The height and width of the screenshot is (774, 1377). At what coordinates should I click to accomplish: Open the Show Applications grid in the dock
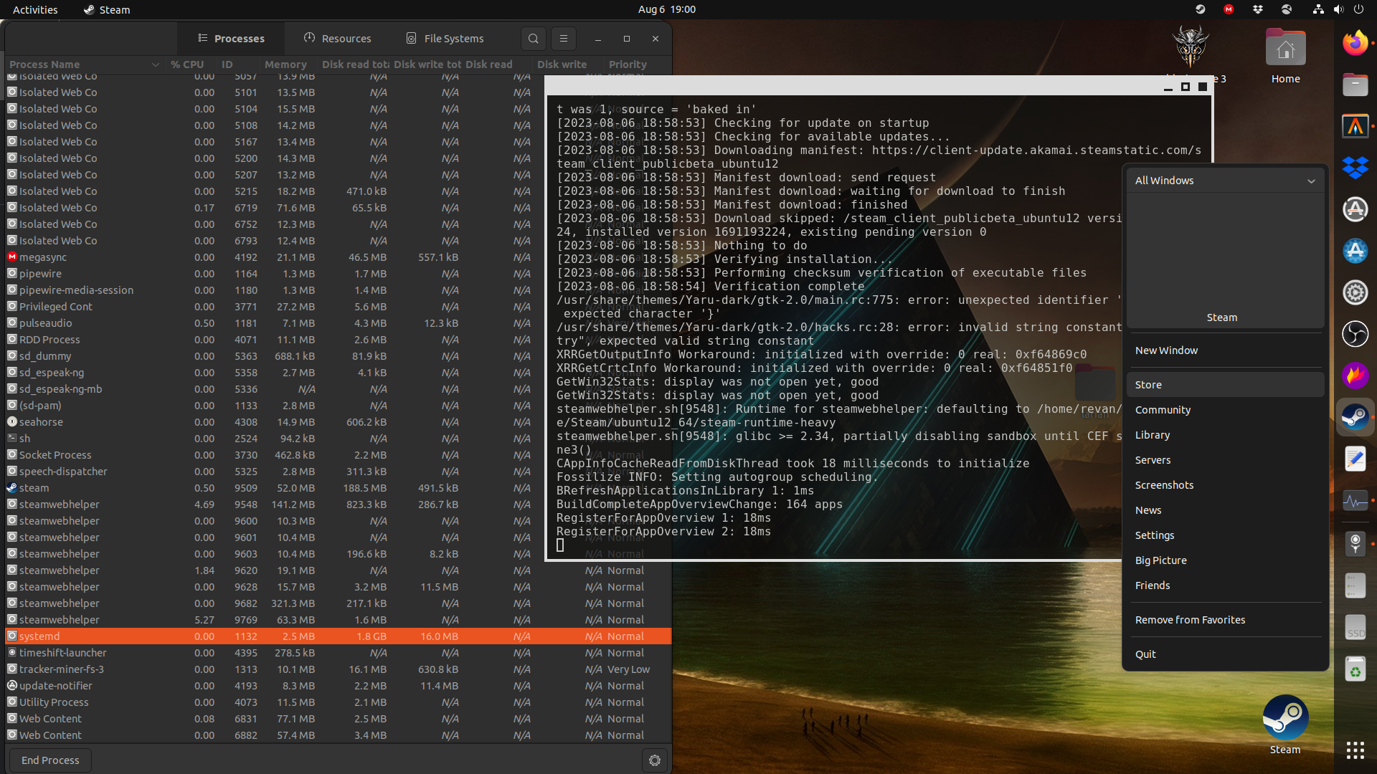click(x=1355, y=750)
